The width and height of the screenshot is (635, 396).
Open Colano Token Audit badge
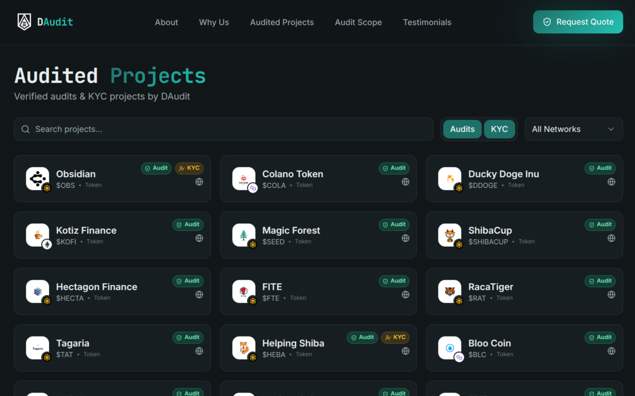click(394, 168)
